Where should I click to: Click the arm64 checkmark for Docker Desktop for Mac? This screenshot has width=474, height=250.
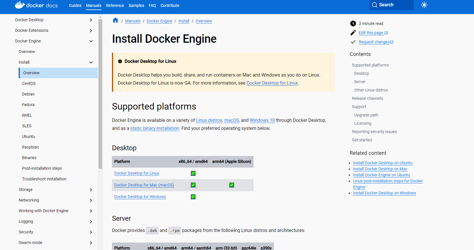click(x=232, y=185)
